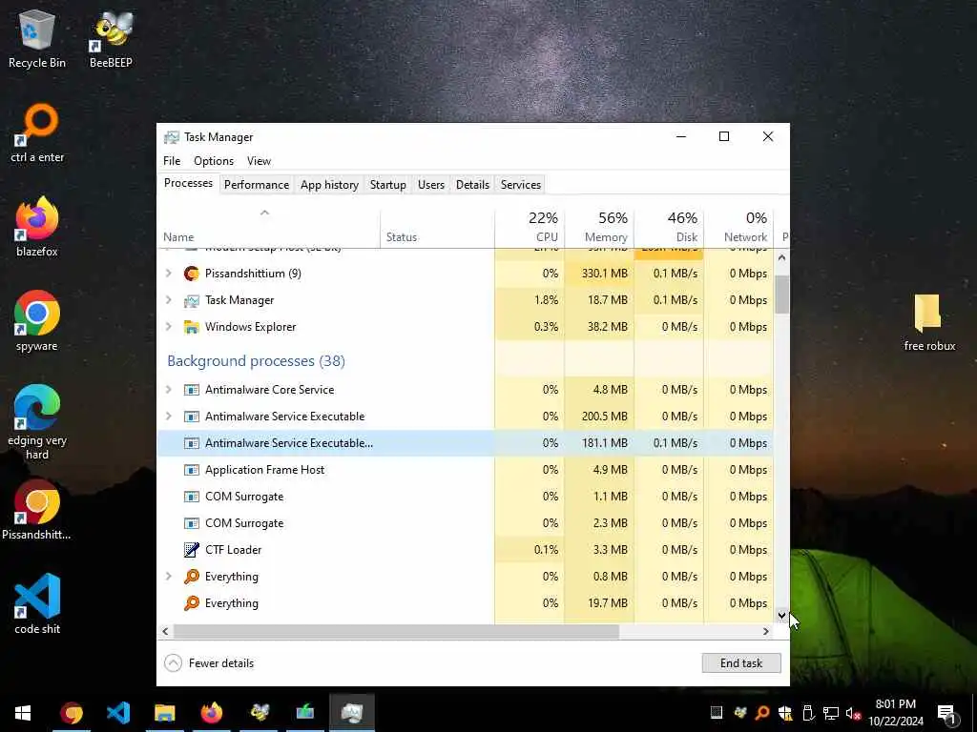The width and height of the screenshot is (977, 732).
Task: Click the horizontal scrollbar thumb
Action: point(396,631)
